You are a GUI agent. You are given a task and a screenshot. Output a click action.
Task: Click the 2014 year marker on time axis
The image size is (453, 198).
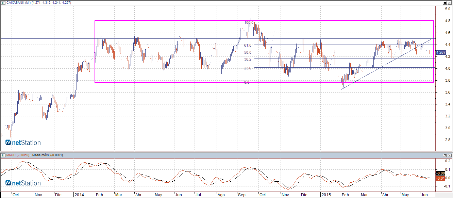pyautogui.click(x=79, y=195)
